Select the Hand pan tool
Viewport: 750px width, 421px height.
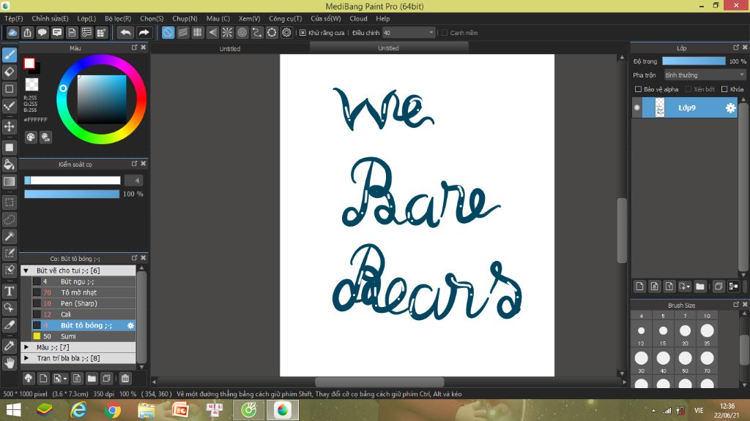click(9, 363)
